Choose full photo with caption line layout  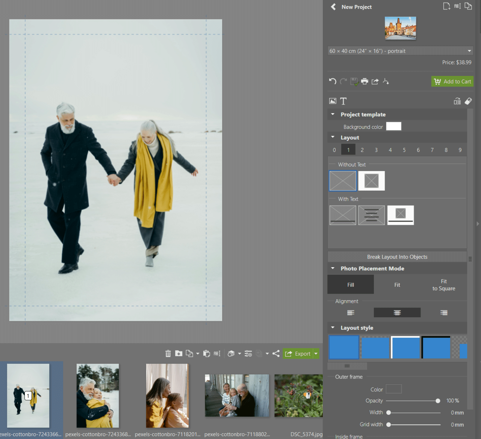[x=343, y=215]
